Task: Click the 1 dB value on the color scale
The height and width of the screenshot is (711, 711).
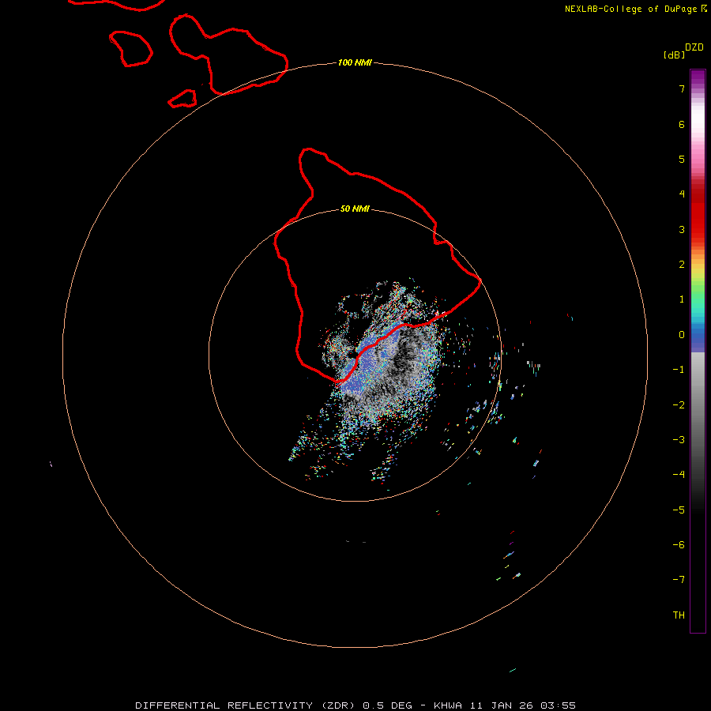Action: (x=682, y=299)
